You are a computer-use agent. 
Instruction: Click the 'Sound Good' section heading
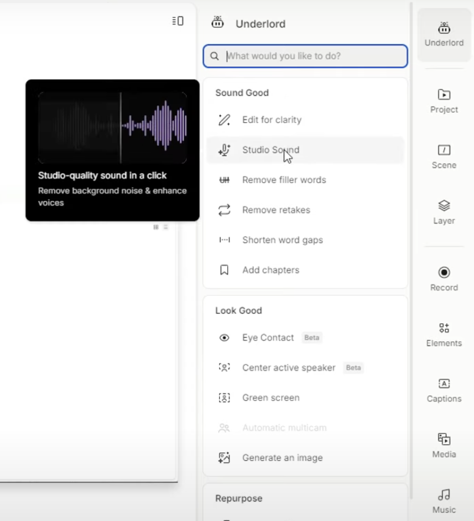click(242, 93)
